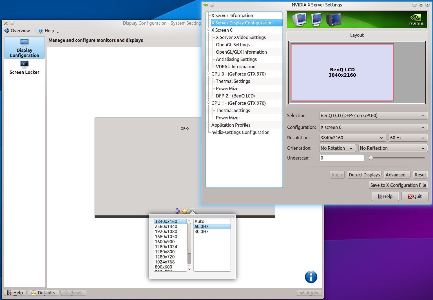Click Apply button in NVIDIA settings
The width and height of the screenshot is (433, 300).
[x=337, y=175]
